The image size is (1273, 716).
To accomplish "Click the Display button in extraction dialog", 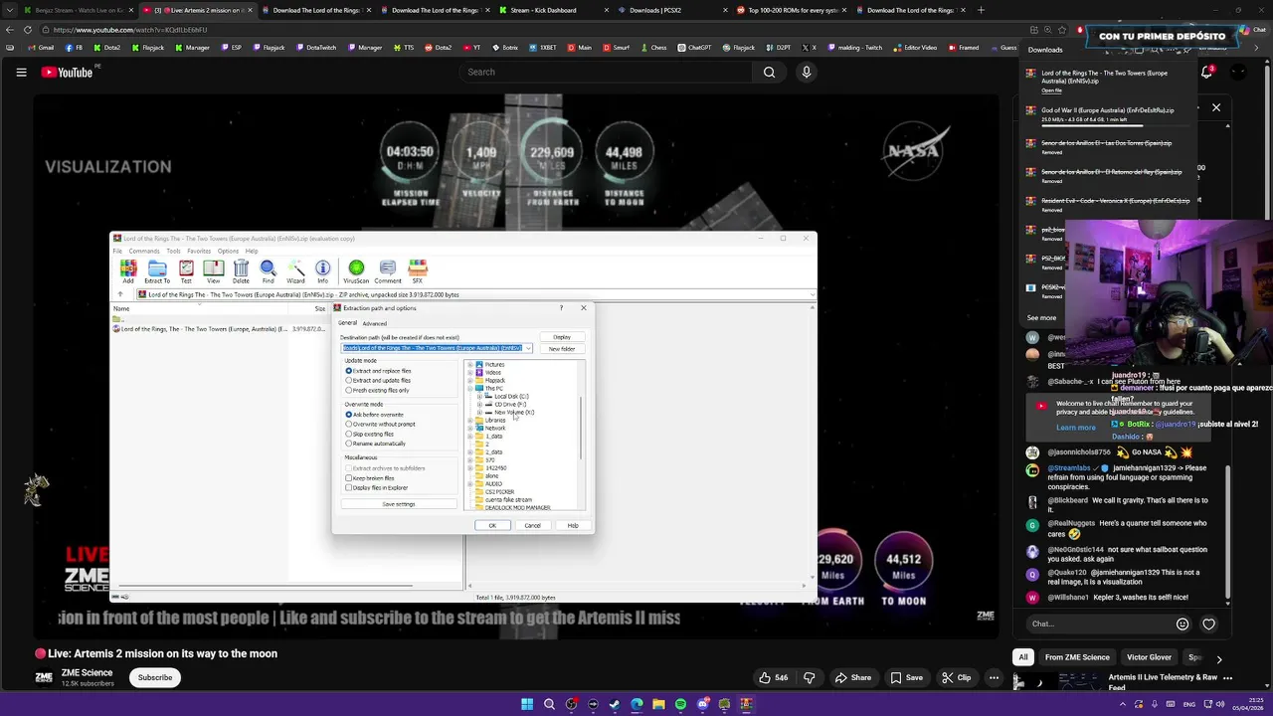I will pos(562,337).
